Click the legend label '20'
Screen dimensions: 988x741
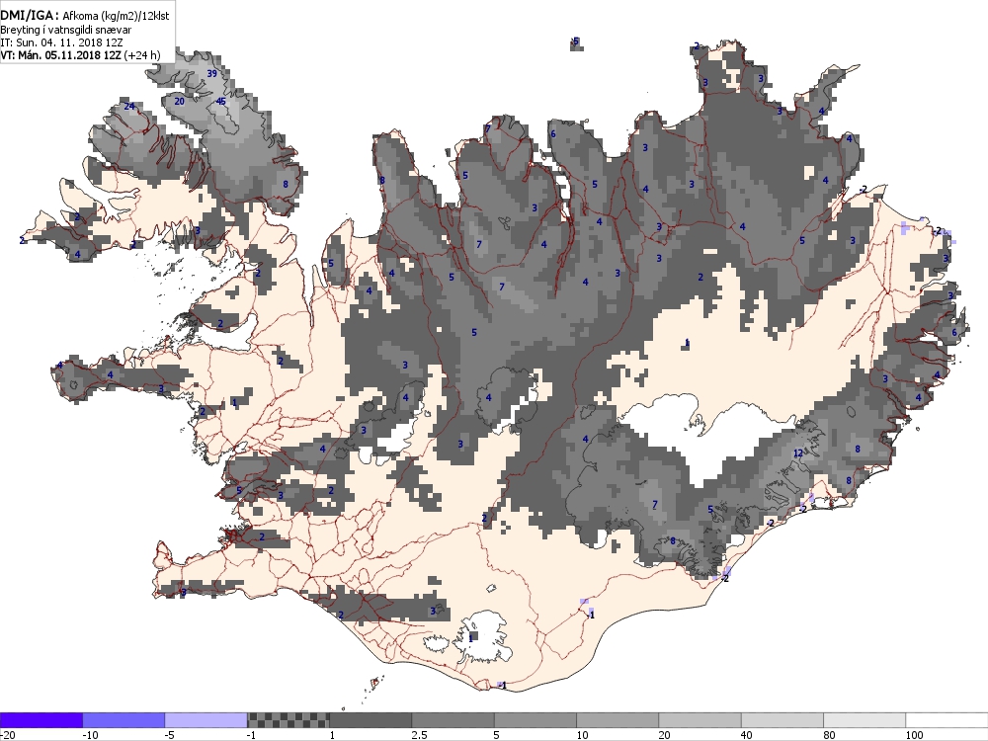(x=665, y=735)
